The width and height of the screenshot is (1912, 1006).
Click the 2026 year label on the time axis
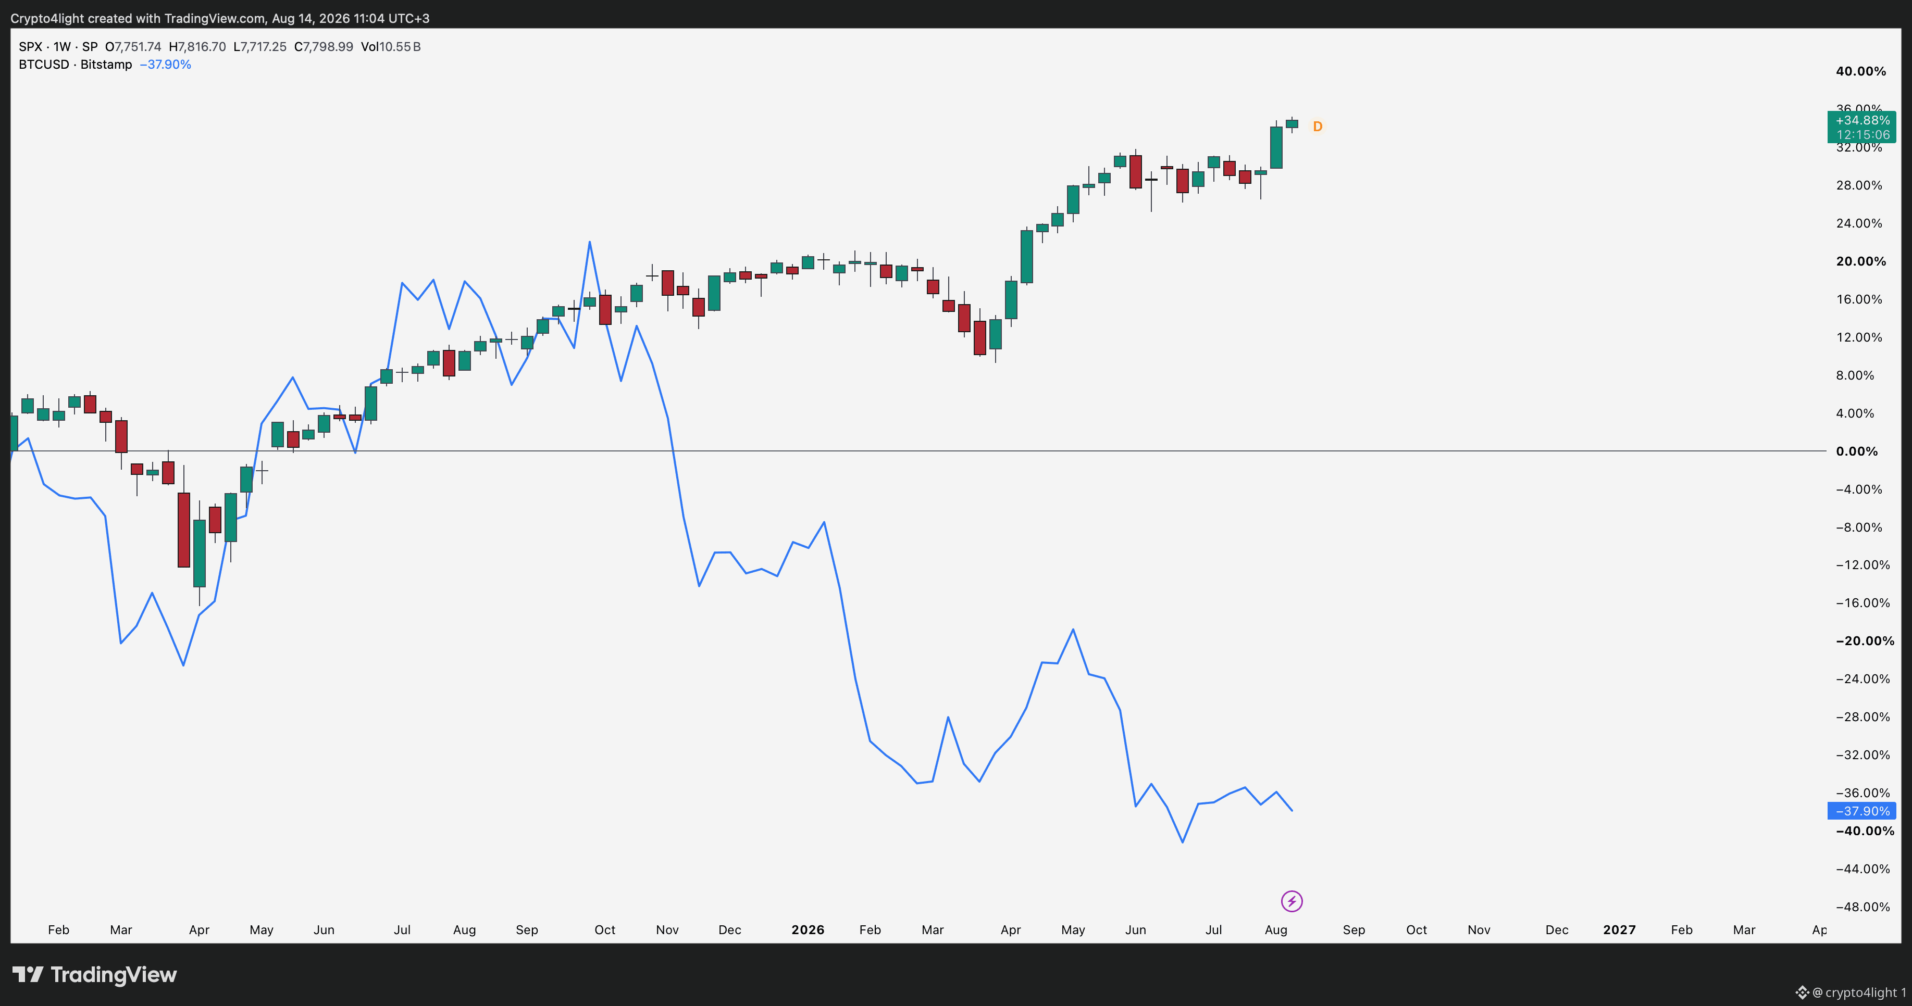click(808, 929)
